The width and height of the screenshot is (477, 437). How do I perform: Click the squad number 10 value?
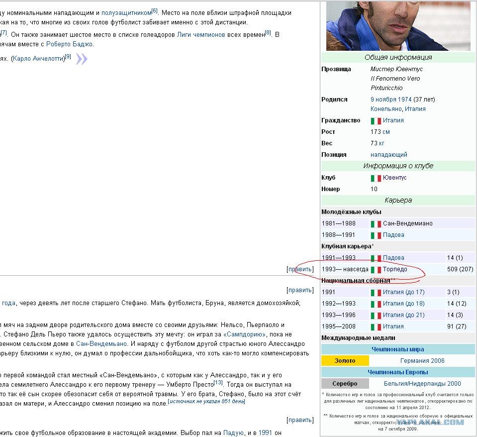(x=374, y=189)
